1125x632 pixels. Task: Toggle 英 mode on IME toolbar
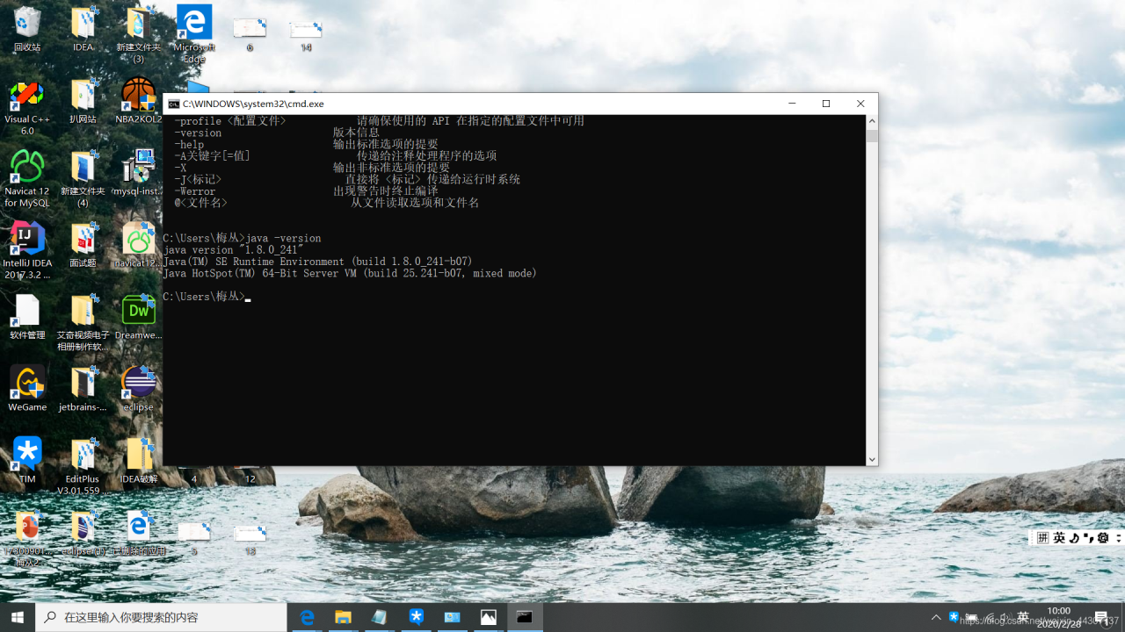(1059, 537)
